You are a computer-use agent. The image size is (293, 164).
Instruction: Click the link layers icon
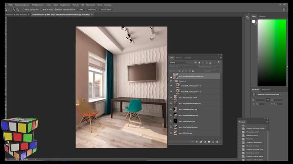click(192, 142)
